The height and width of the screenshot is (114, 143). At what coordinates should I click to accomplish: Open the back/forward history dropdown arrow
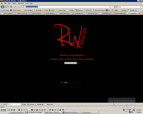(8, 7)
